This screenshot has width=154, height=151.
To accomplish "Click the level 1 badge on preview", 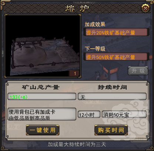I will point(75,74).
